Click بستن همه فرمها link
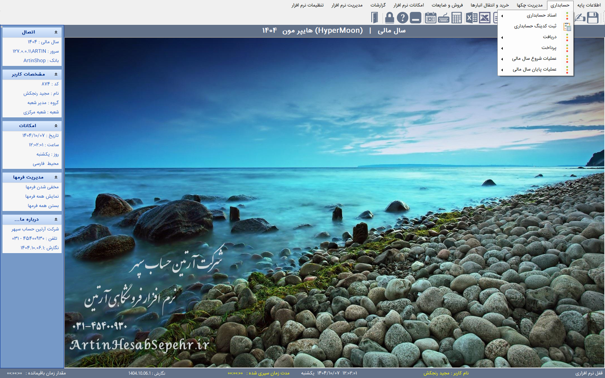 tap(43, 206)
